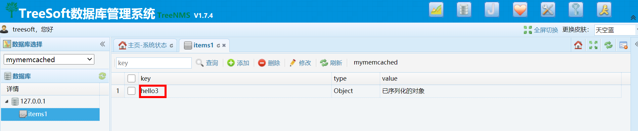Image resolution: width=638 pixels, height=131 pixels.
Task: Click the key icon in header
Action: coord(576,10)
